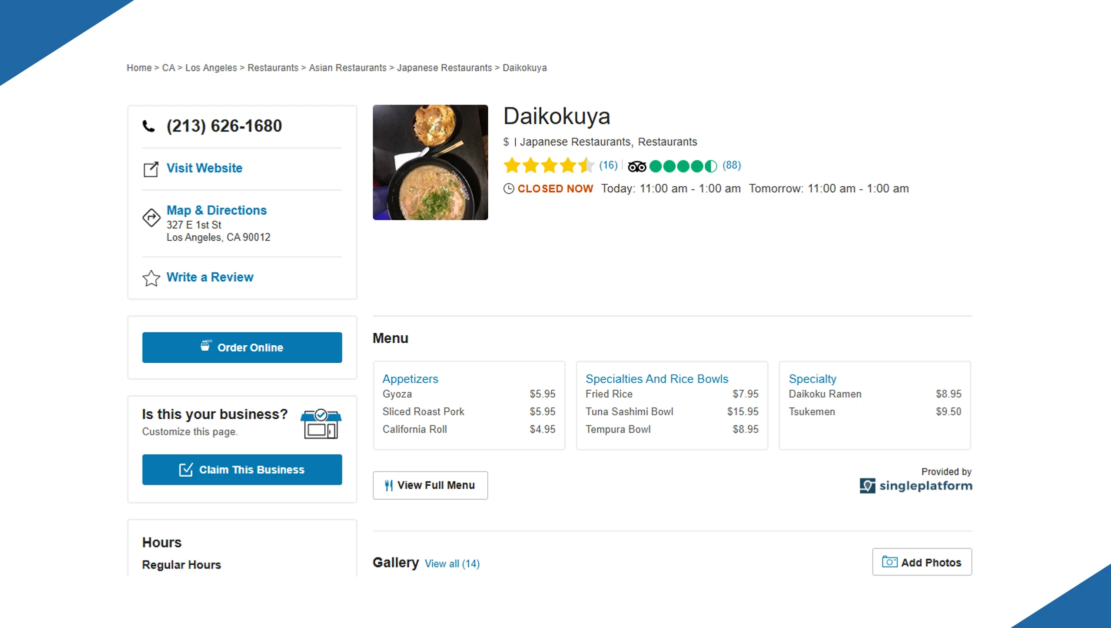Click the Add Photos button
The image size is (1111, 628).
922,562
